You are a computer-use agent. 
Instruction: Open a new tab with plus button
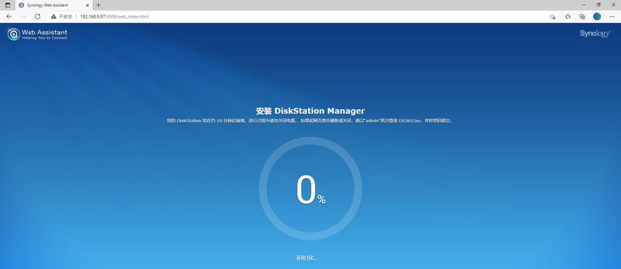coord(98,5)
